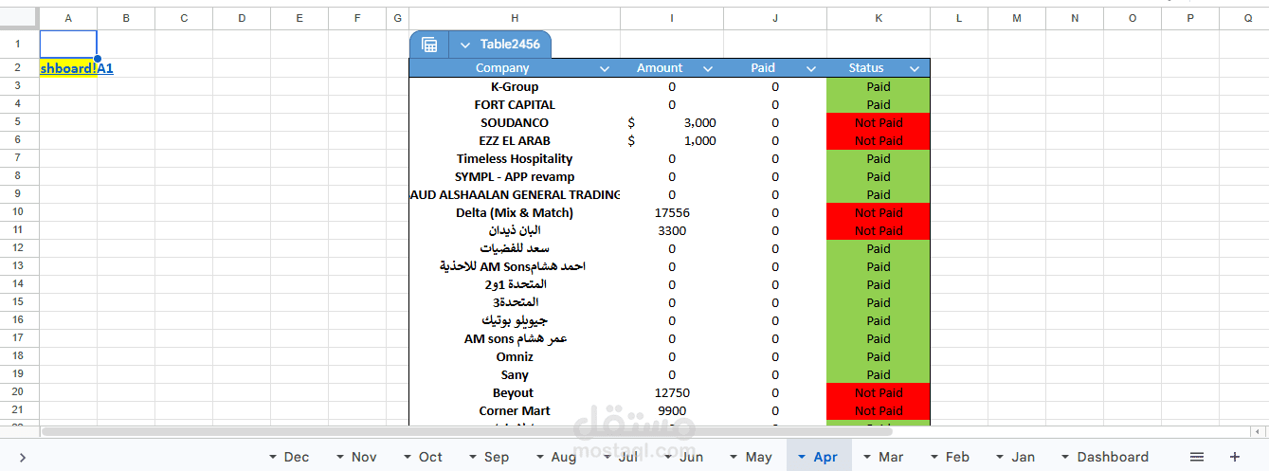The image size is (1269, 471).
Task: Add a new sheet with the plus icon
Action: (1235, 457)
